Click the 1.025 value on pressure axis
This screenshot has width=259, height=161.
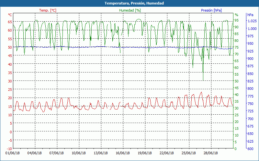point(252,21)
